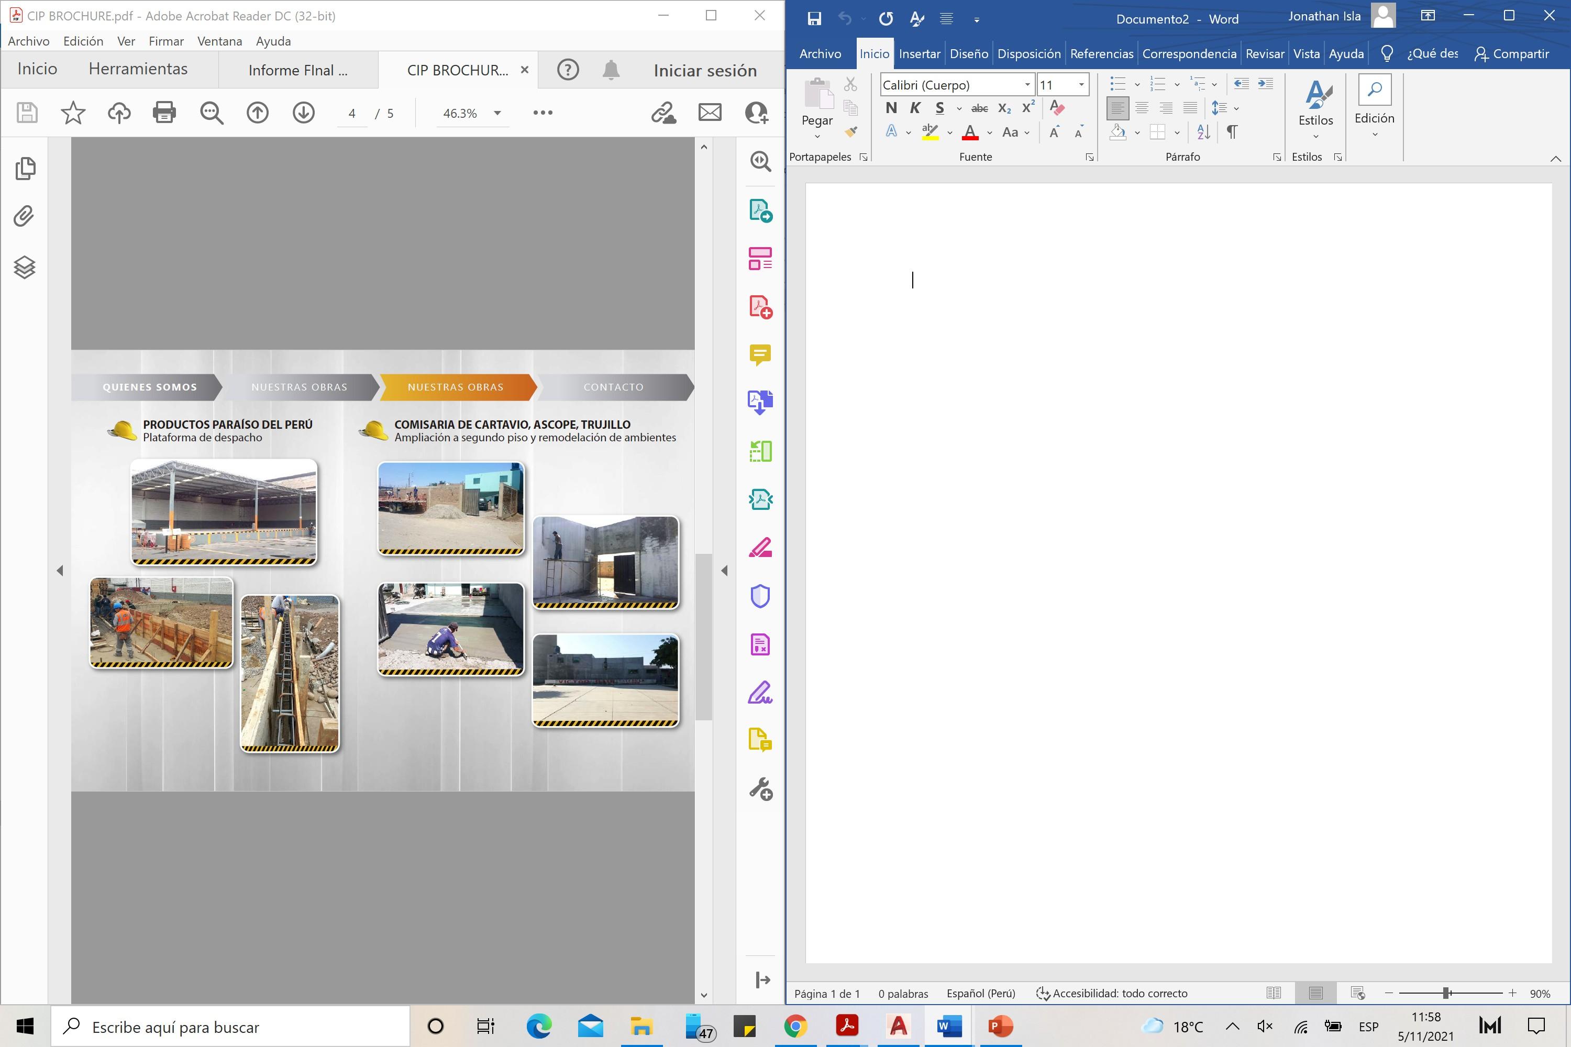1571x1047 pixels.
Task: Expand the Calibri font name dropdown
Action: tap(1027, 85)
